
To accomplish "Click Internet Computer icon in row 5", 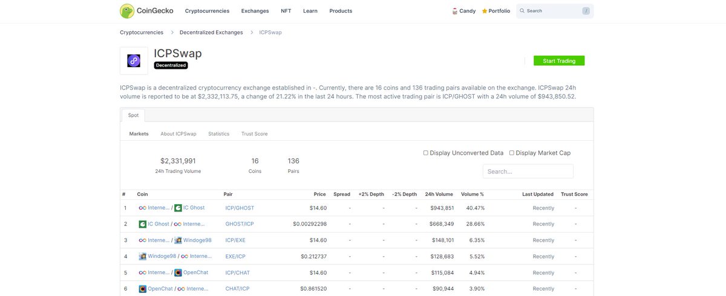I will pyautogui.click(x=142, y=272).
